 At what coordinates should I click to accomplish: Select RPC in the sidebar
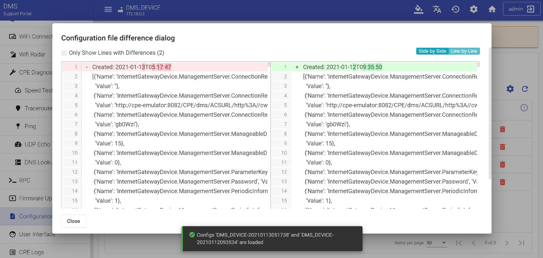[24, 181]
